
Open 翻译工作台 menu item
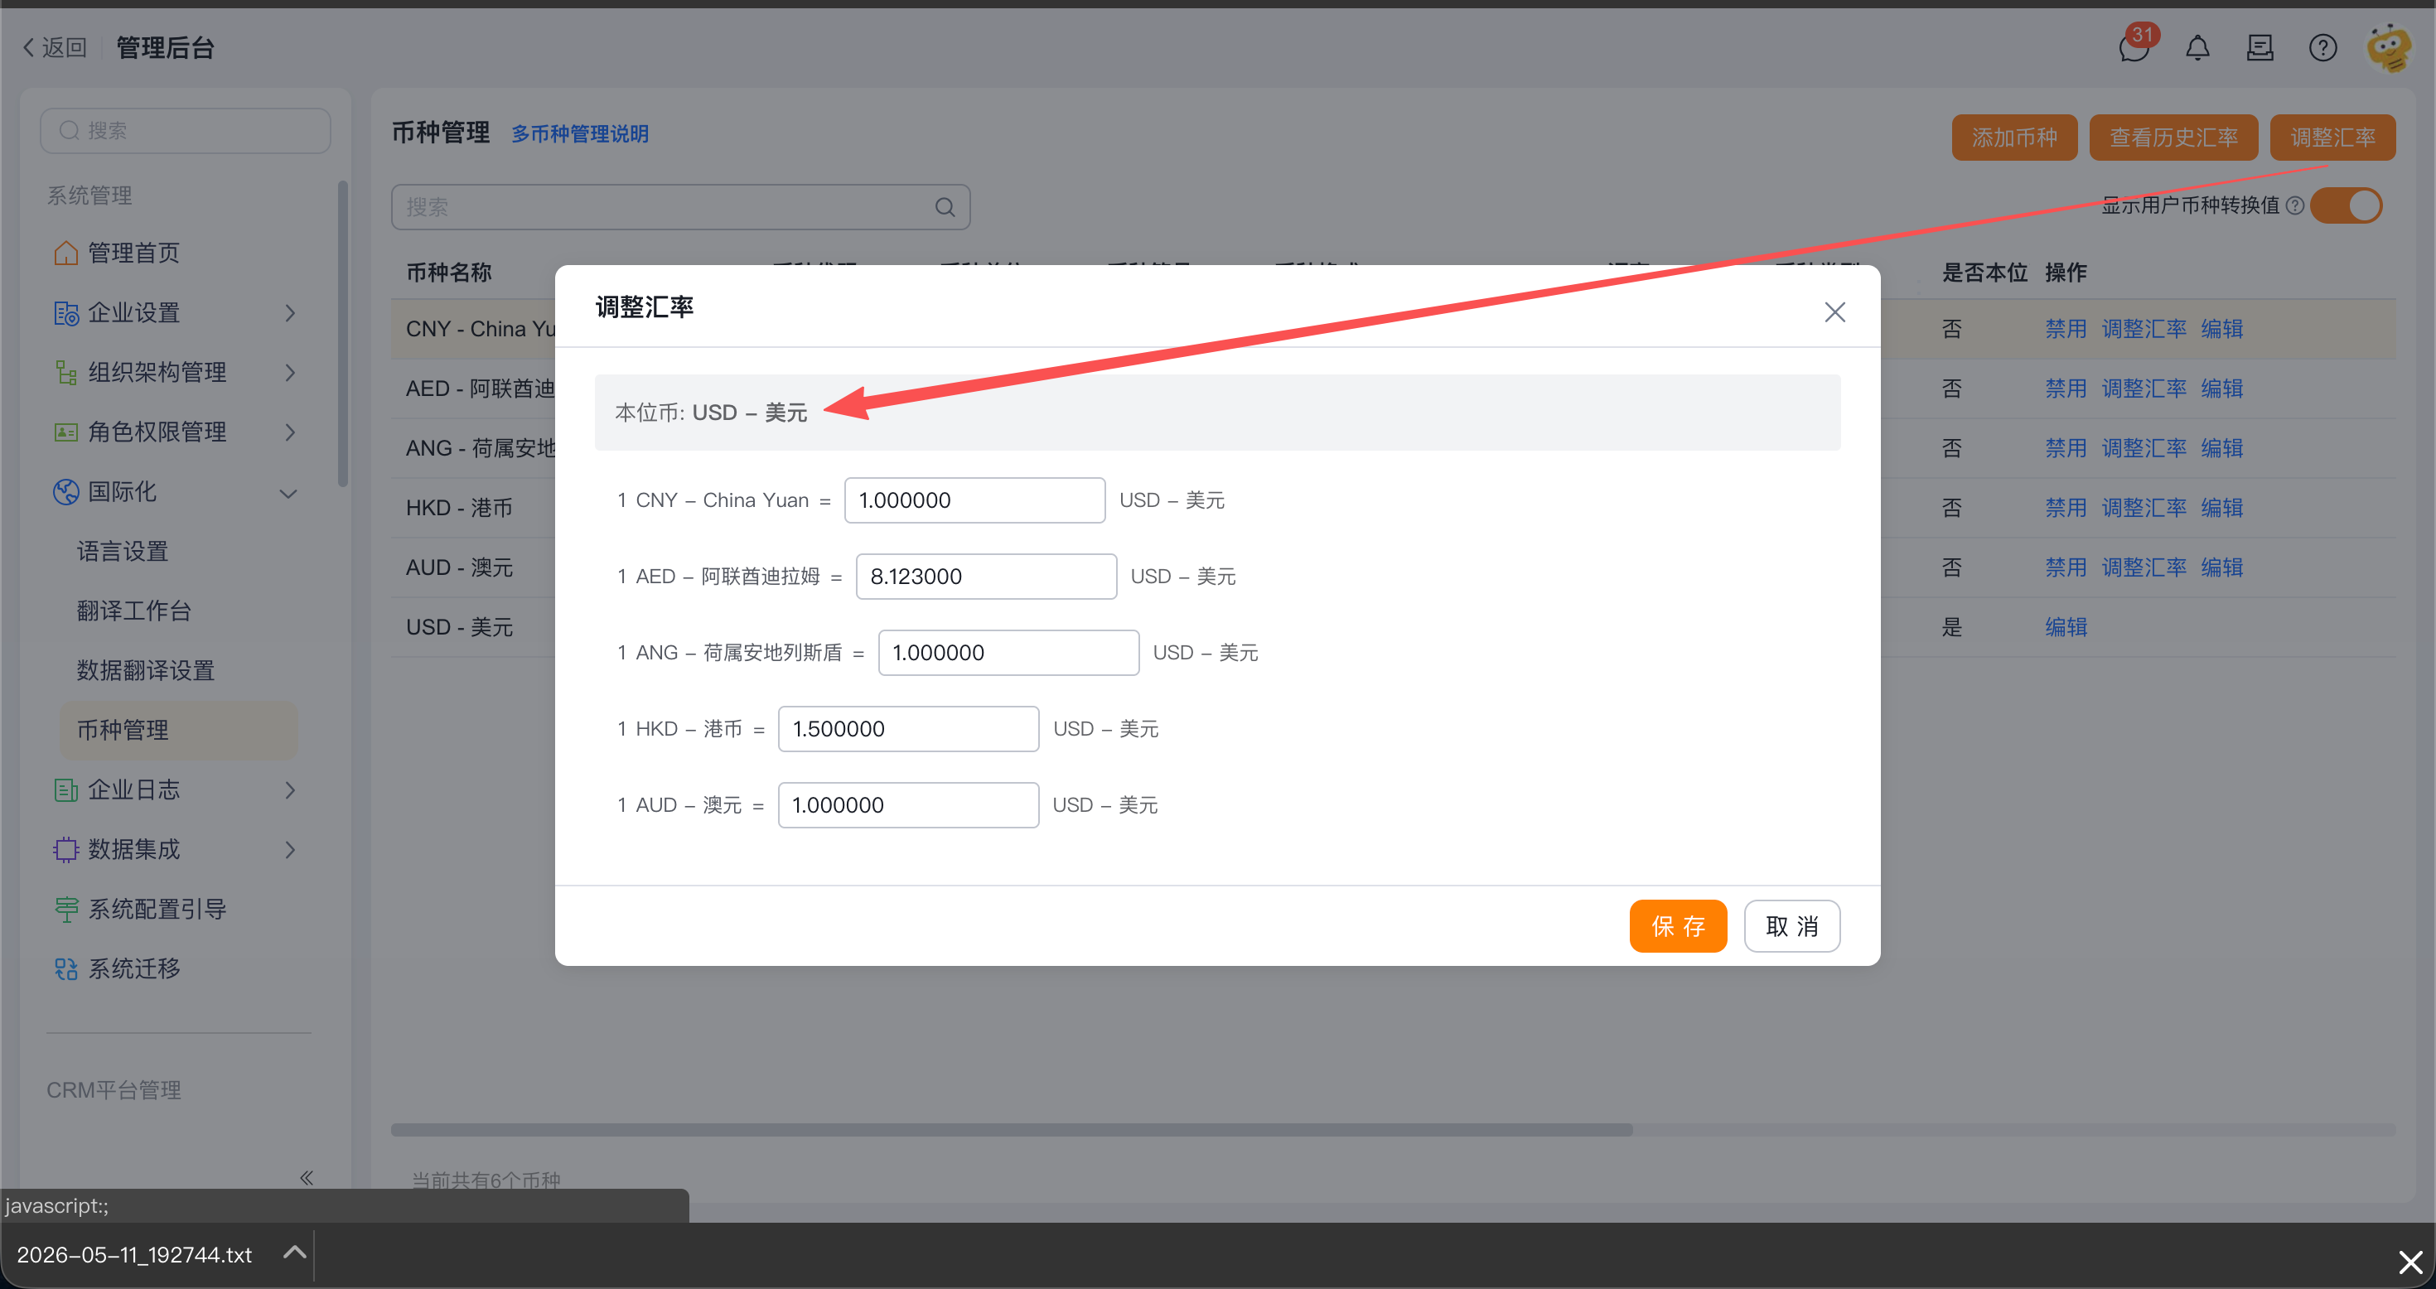(133, 610)
